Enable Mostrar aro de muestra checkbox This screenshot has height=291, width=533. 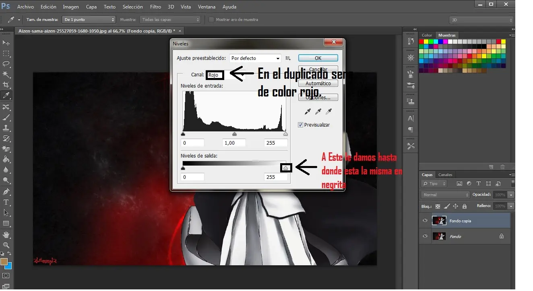coord(211,20)
